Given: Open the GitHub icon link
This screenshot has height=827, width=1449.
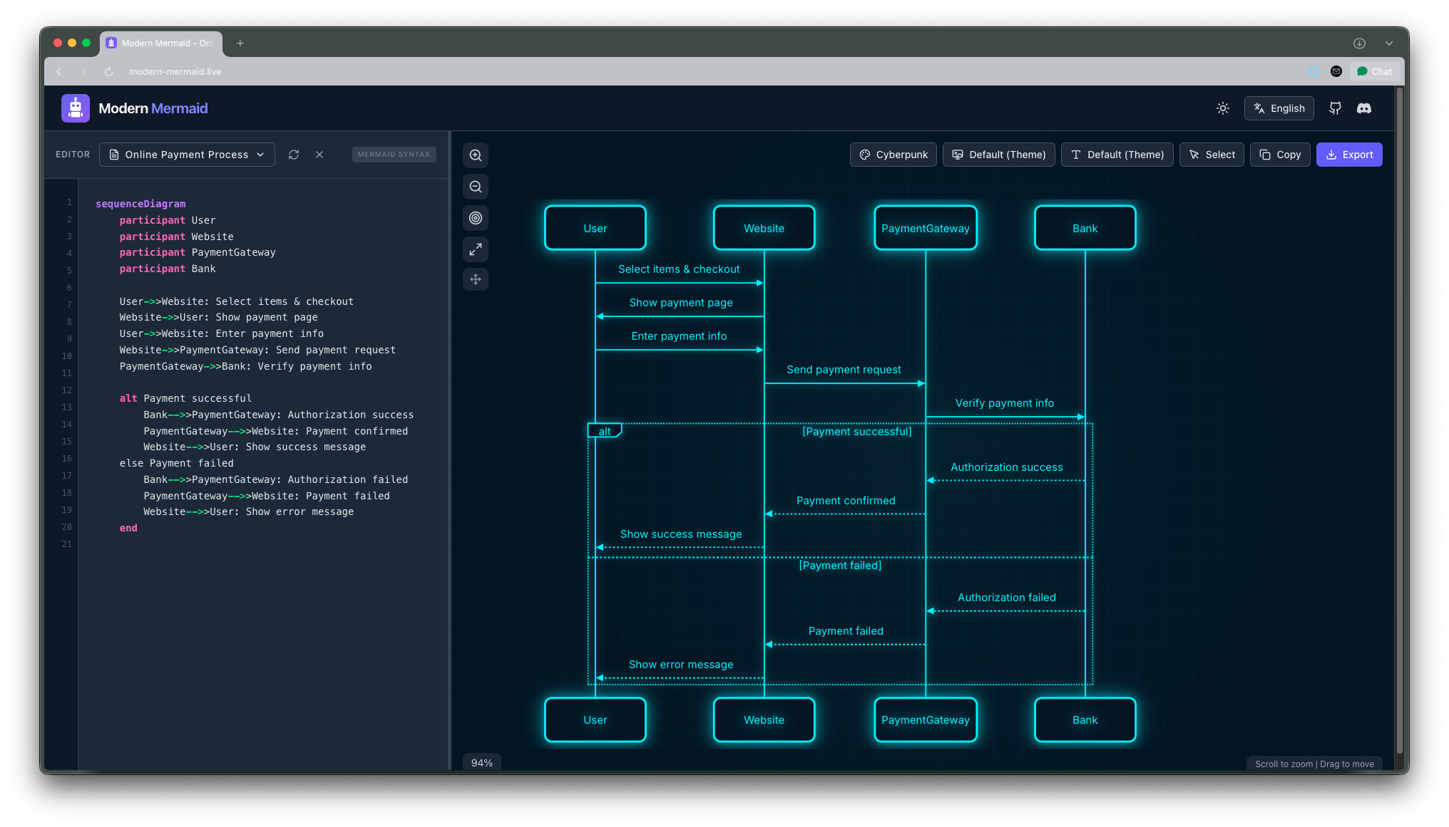Looking at the screenshot, I should [1335, 108].
